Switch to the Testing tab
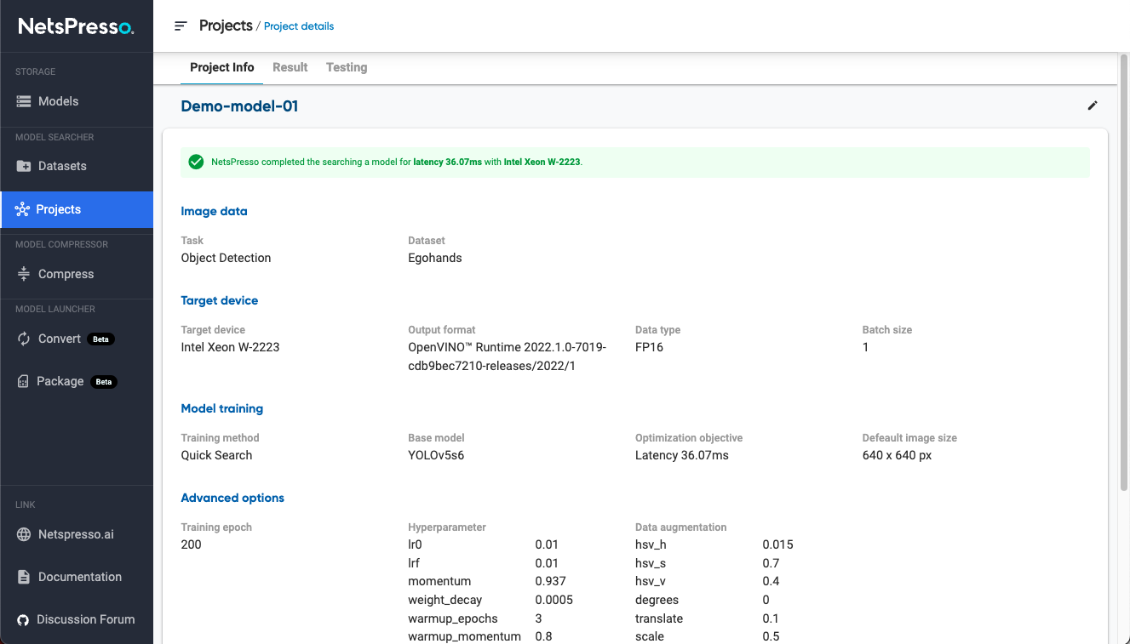Screen dimensions: 1130x644 tap(347, 68)
